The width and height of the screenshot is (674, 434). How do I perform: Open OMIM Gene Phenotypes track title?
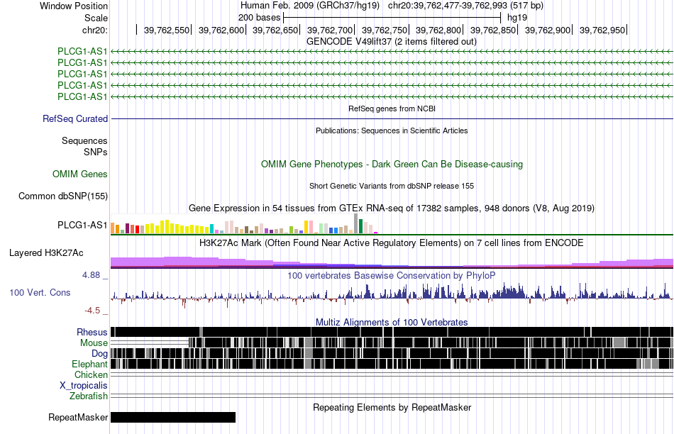[x=392, y=164]
